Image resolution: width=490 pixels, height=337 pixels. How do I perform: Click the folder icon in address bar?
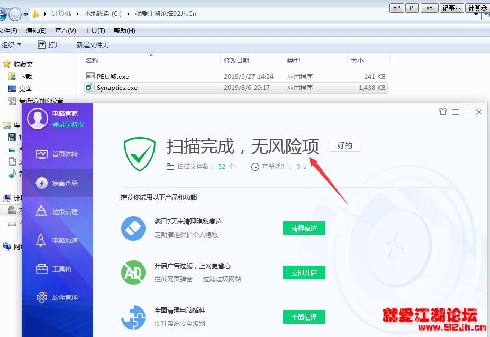tap(35, 14)
